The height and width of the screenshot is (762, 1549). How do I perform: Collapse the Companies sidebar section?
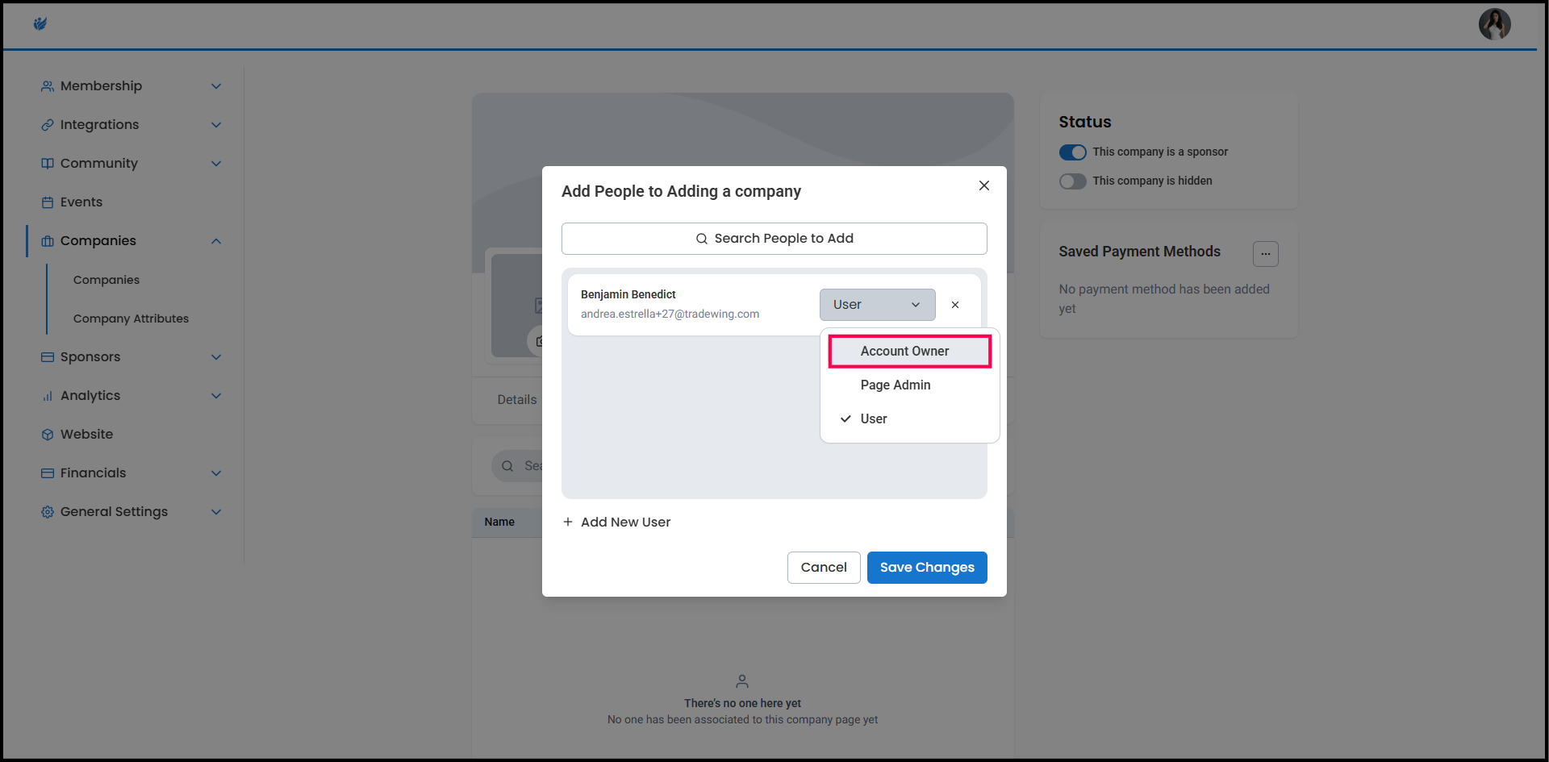coord(216,241)
